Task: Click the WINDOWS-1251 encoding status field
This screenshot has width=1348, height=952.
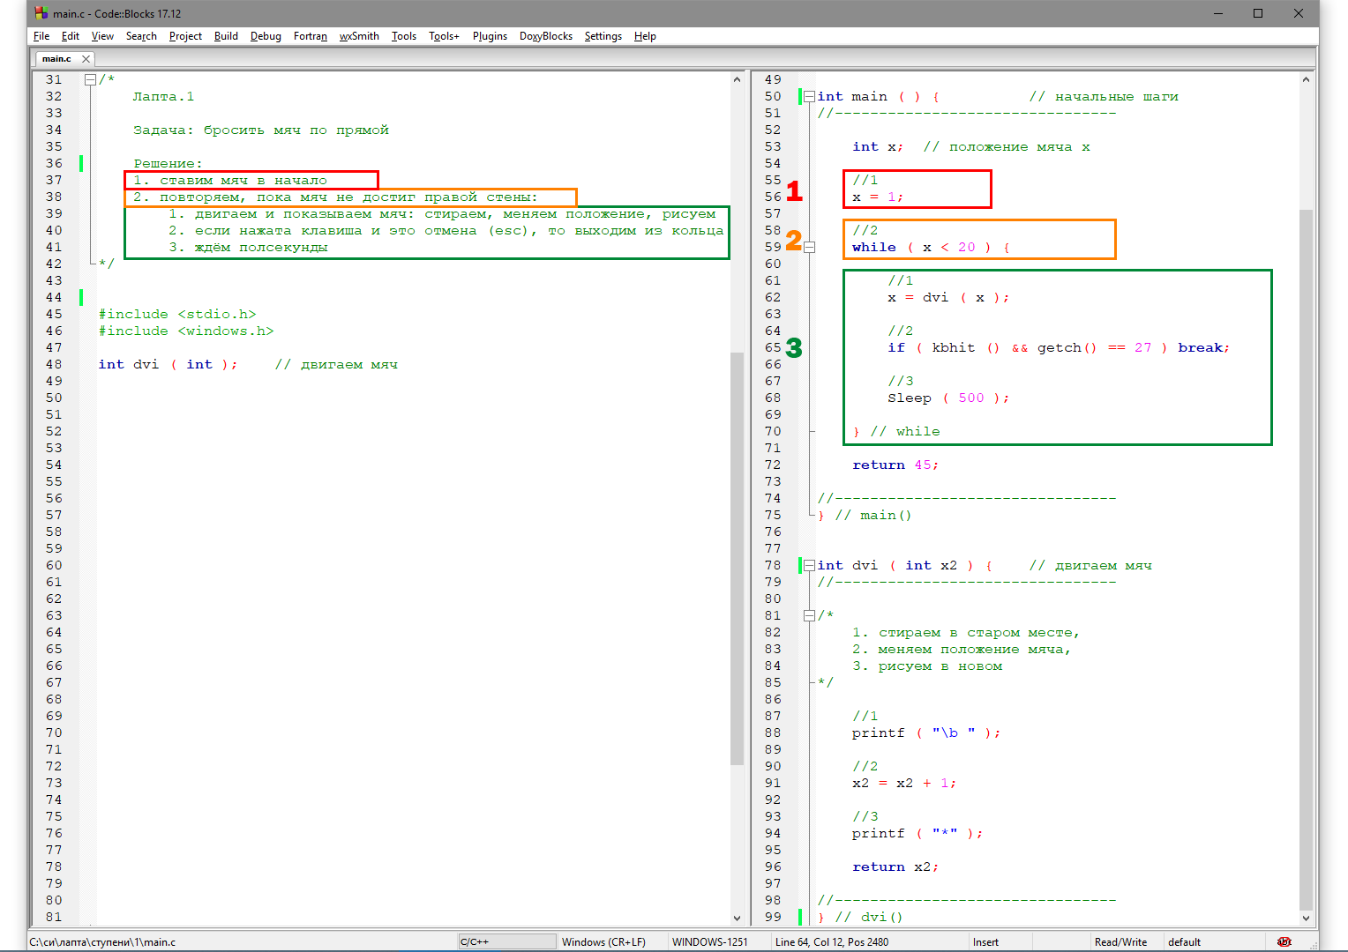Action: (709, 941)
